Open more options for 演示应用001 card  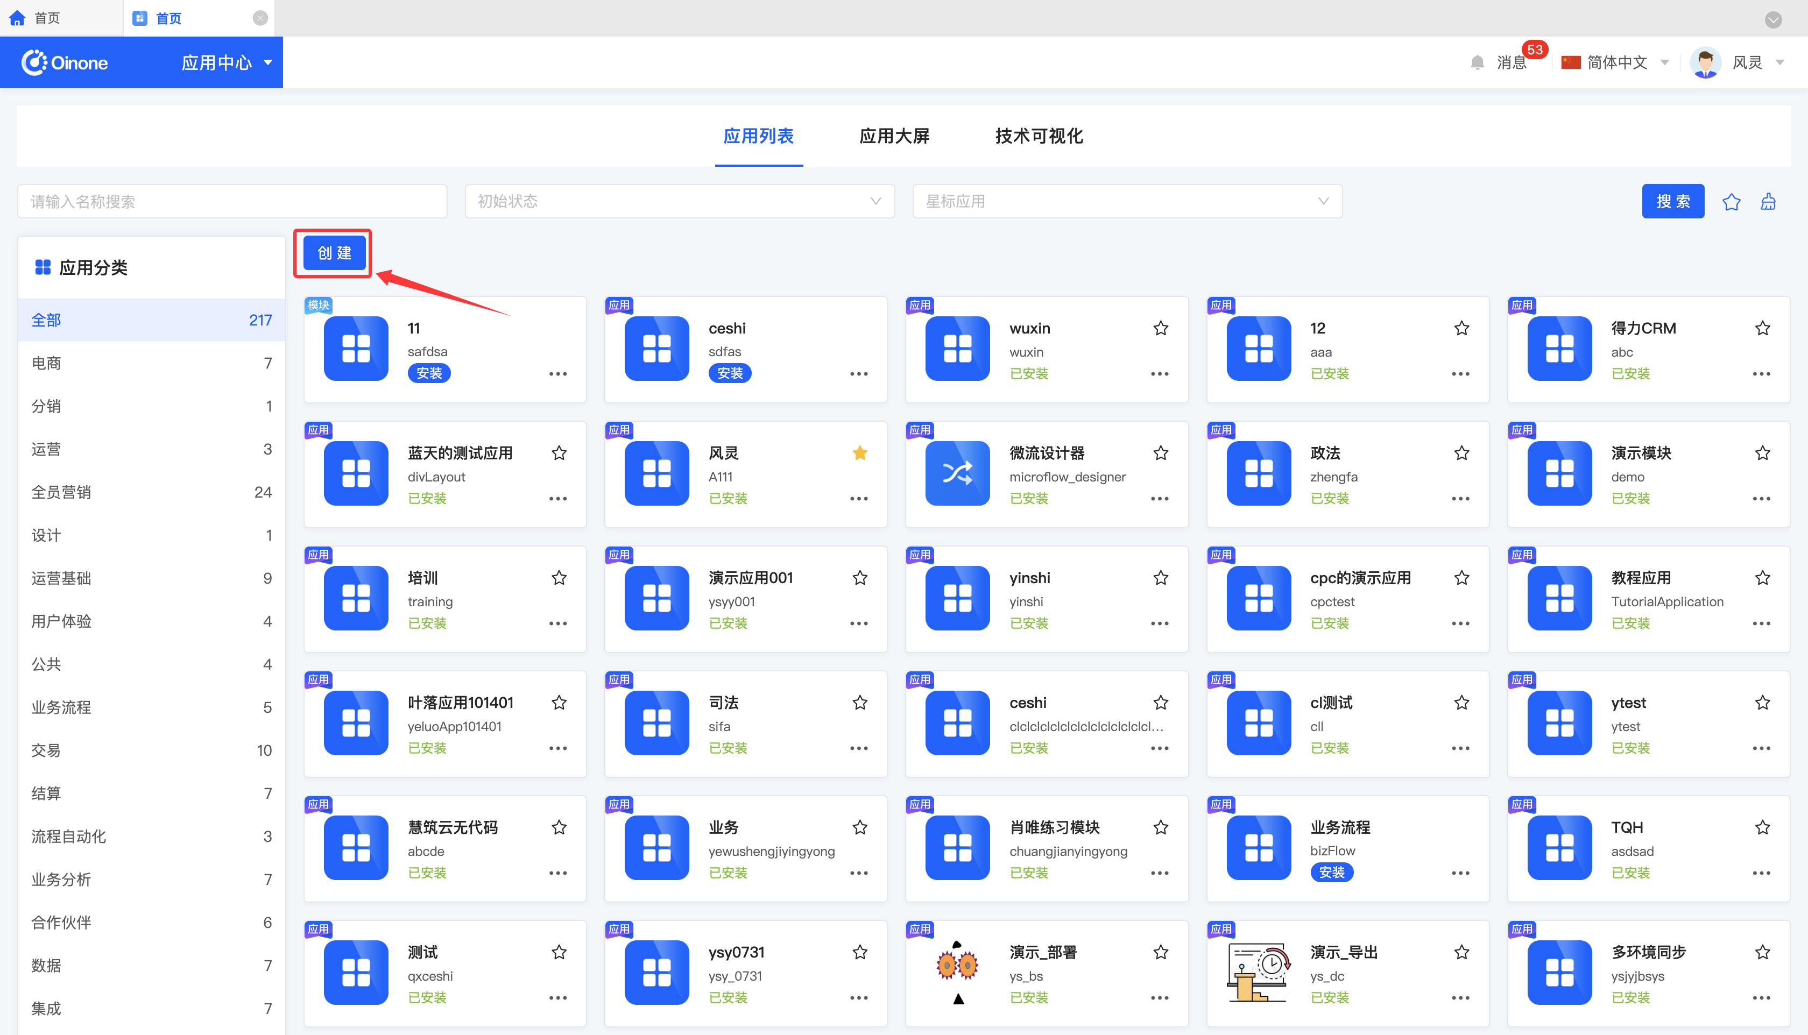tap(859, 623)
